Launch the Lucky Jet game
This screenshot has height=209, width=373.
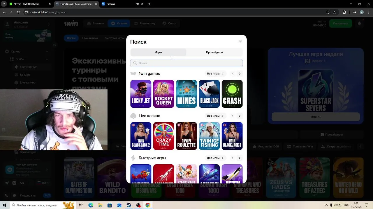tap(141, 94)
